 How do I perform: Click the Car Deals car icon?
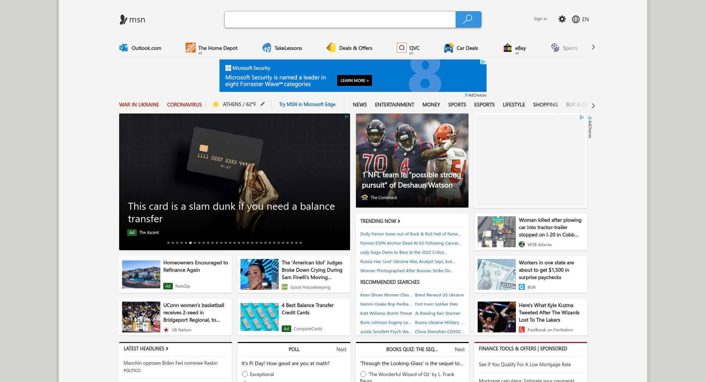(x=449, y=48)
